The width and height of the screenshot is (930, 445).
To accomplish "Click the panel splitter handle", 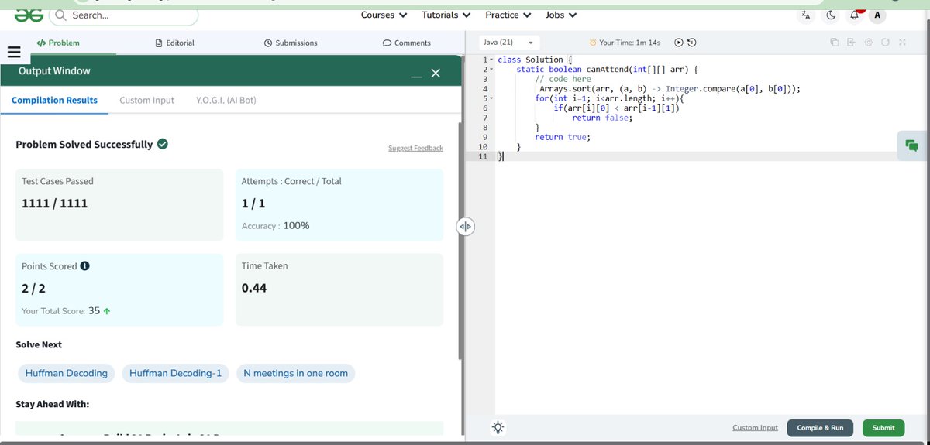I will pyautogui.click(x=465, y=227).
